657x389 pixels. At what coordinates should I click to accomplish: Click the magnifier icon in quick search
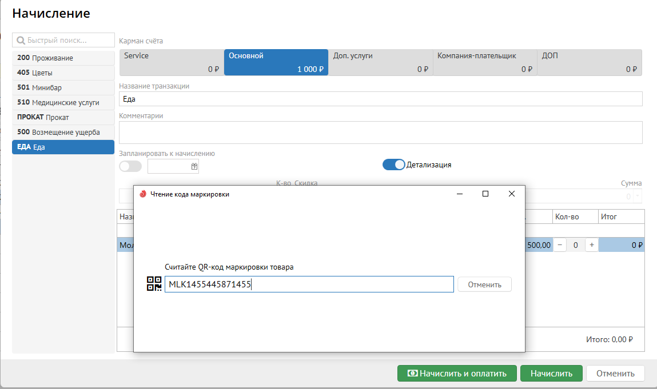tap(21, 40)
